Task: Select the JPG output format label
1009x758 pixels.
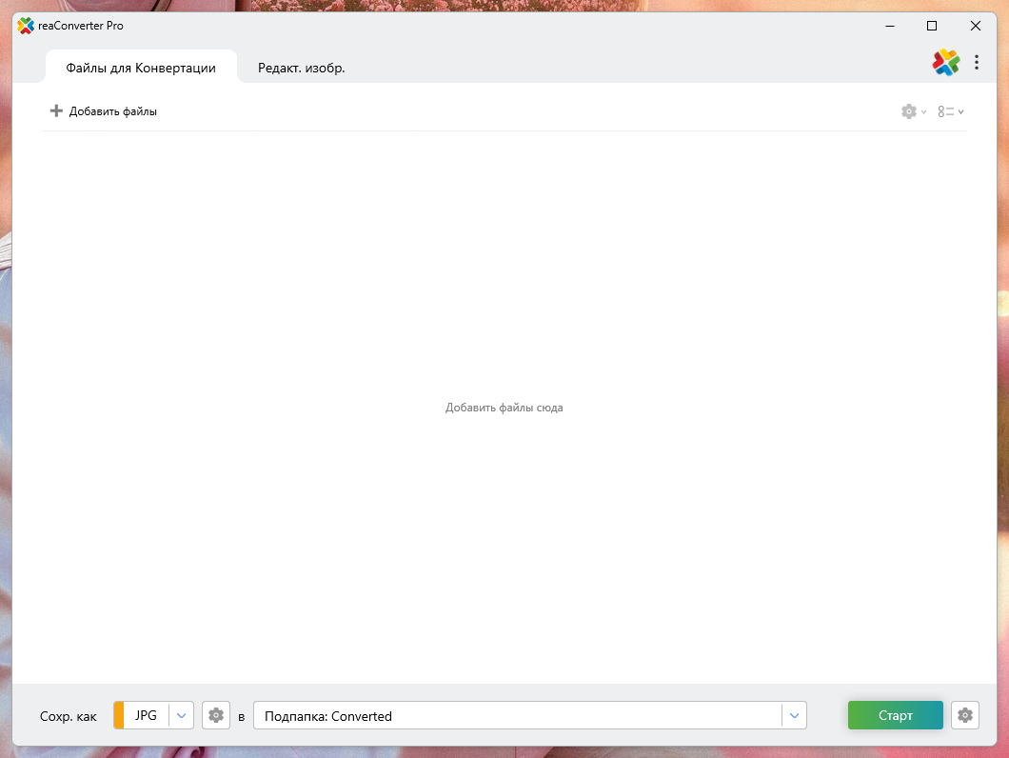Action: point(146,715)
